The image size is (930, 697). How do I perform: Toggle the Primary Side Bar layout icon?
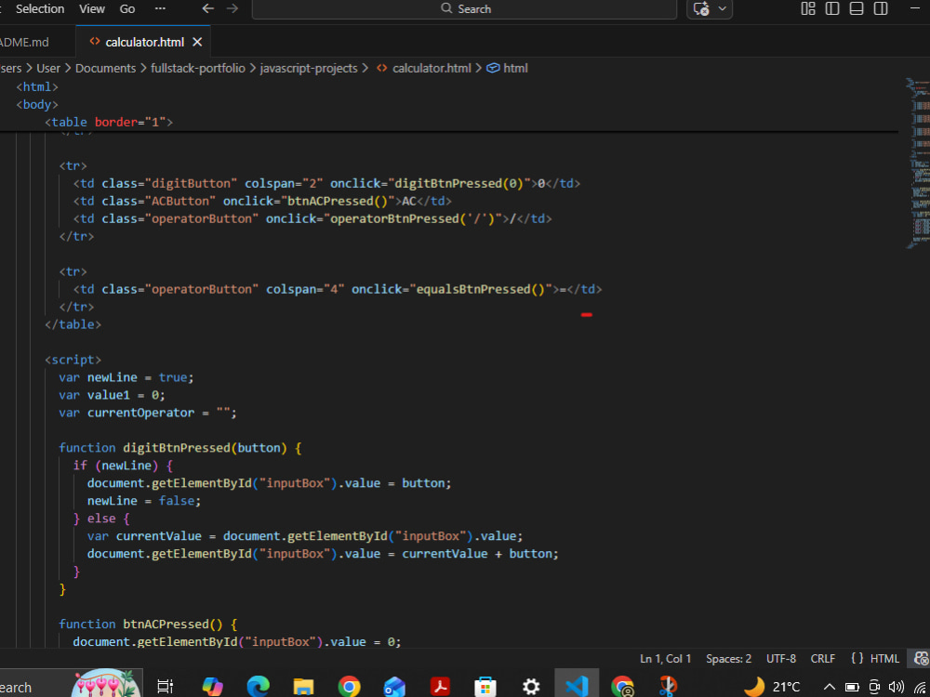click(x=832, y=8)
